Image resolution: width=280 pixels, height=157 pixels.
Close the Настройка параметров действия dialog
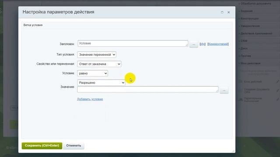pyautogui.click(x=228, y=12)
